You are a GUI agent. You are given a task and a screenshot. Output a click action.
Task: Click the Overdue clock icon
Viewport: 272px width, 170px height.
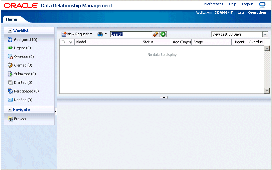click(x=10, y=57)
